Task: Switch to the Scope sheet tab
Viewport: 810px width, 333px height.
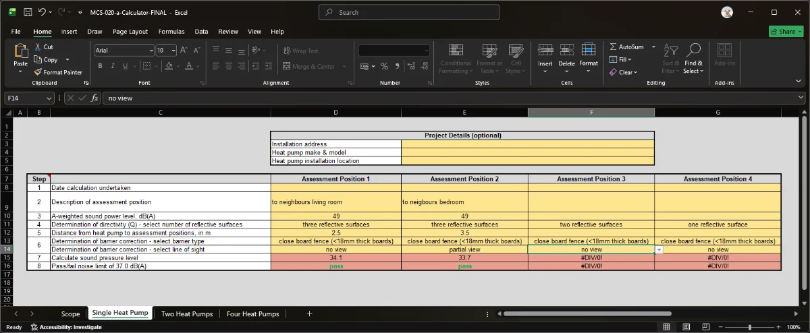Action: pos(70,314)
